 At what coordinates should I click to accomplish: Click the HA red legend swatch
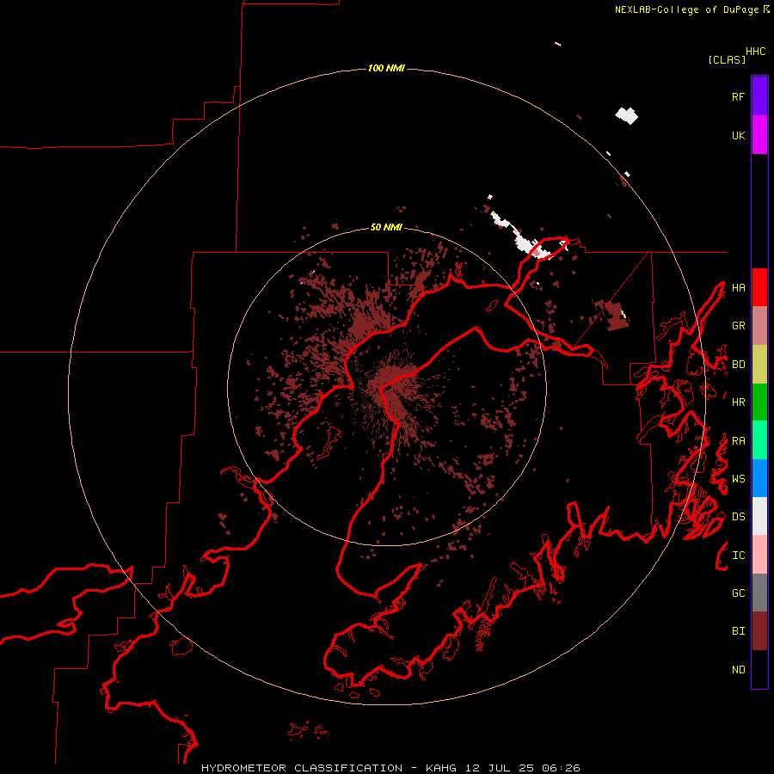[759, 287]
